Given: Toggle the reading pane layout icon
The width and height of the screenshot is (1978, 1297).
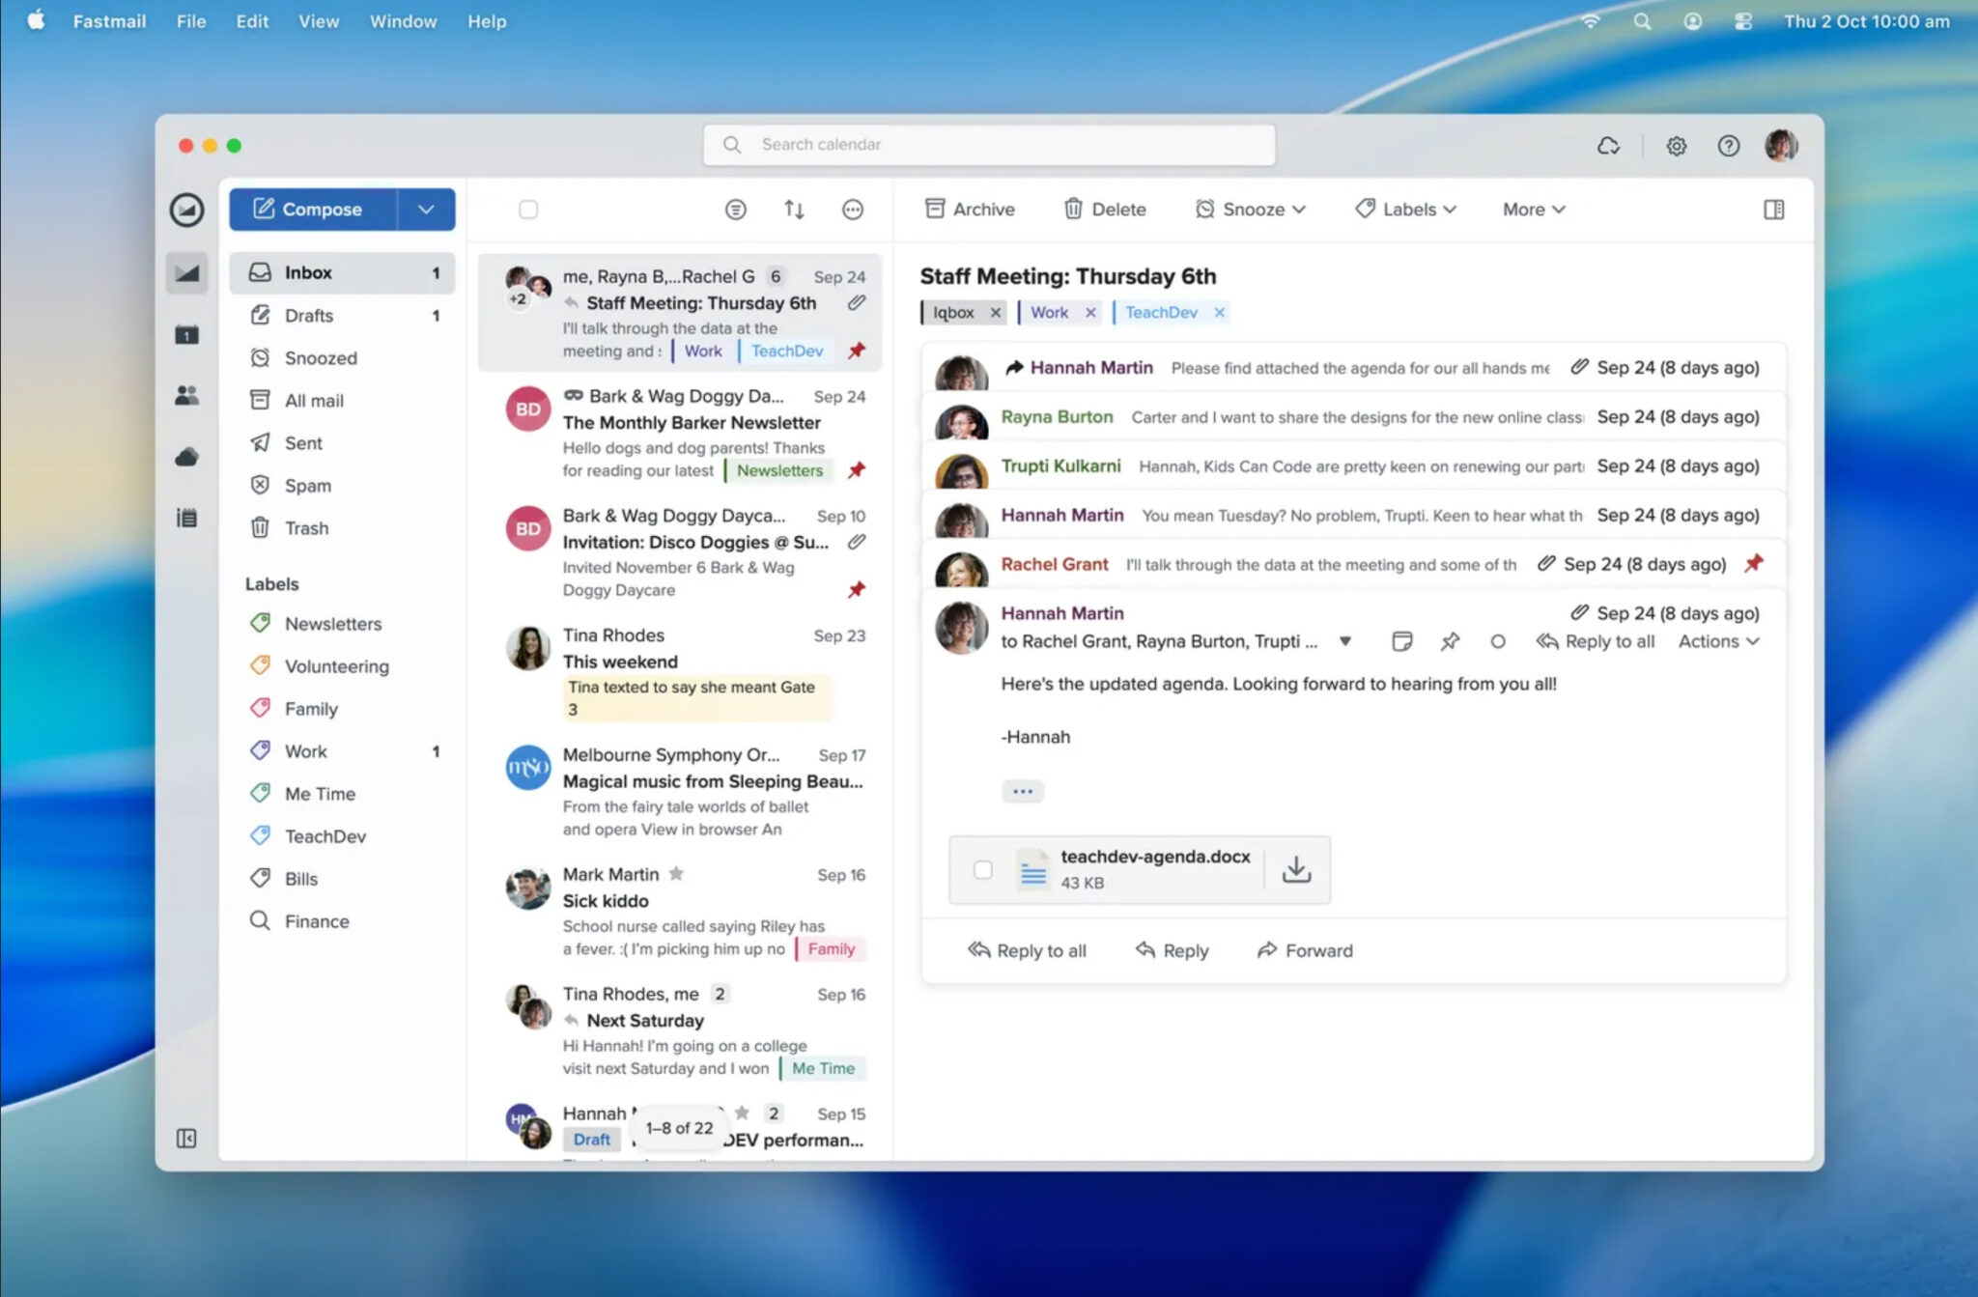Looking at the screenshot, I should (x=1773, y=209).
